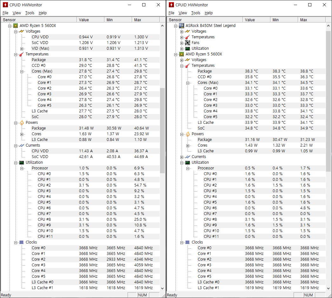This screenshot has width=332, height=298.
Task: Collapse ASRock B450M Steel Legend node
Action: pyautogui.click(x=176, y=26)
